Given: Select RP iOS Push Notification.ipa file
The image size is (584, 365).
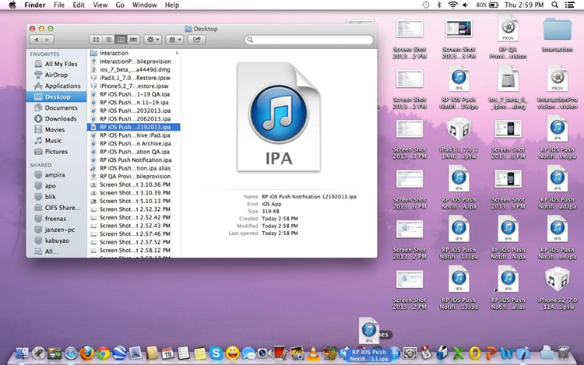Looking at the screenshot, I should coord(135,160).
